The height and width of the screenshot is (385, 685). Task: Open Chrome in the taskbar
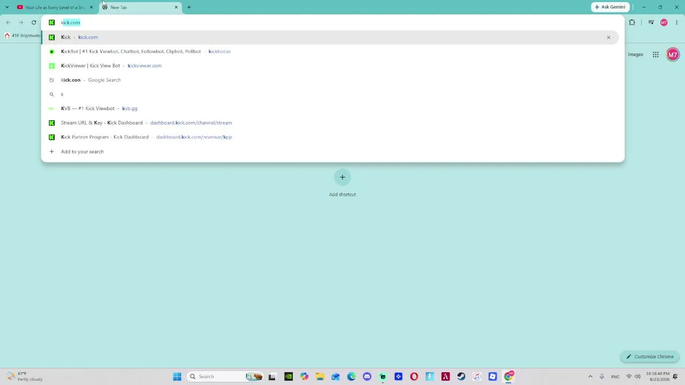(x=508, y=376)
